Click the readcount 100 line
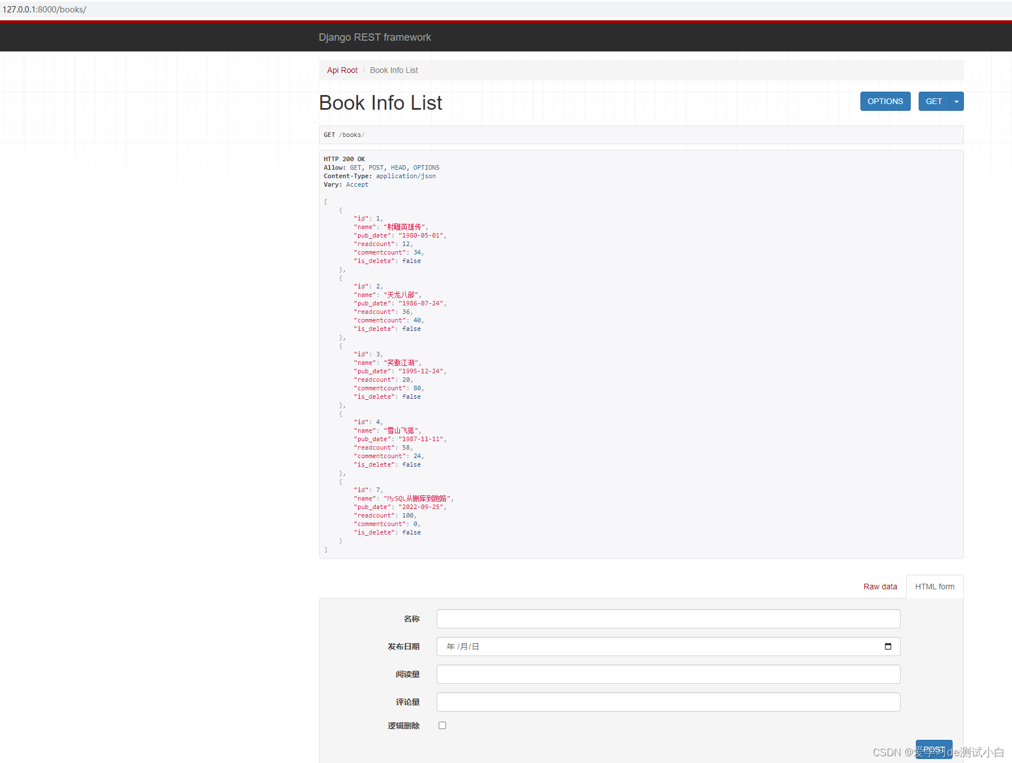Image resolution: width=1012 pixels, height=763 pixels. (x=385, y=515)
